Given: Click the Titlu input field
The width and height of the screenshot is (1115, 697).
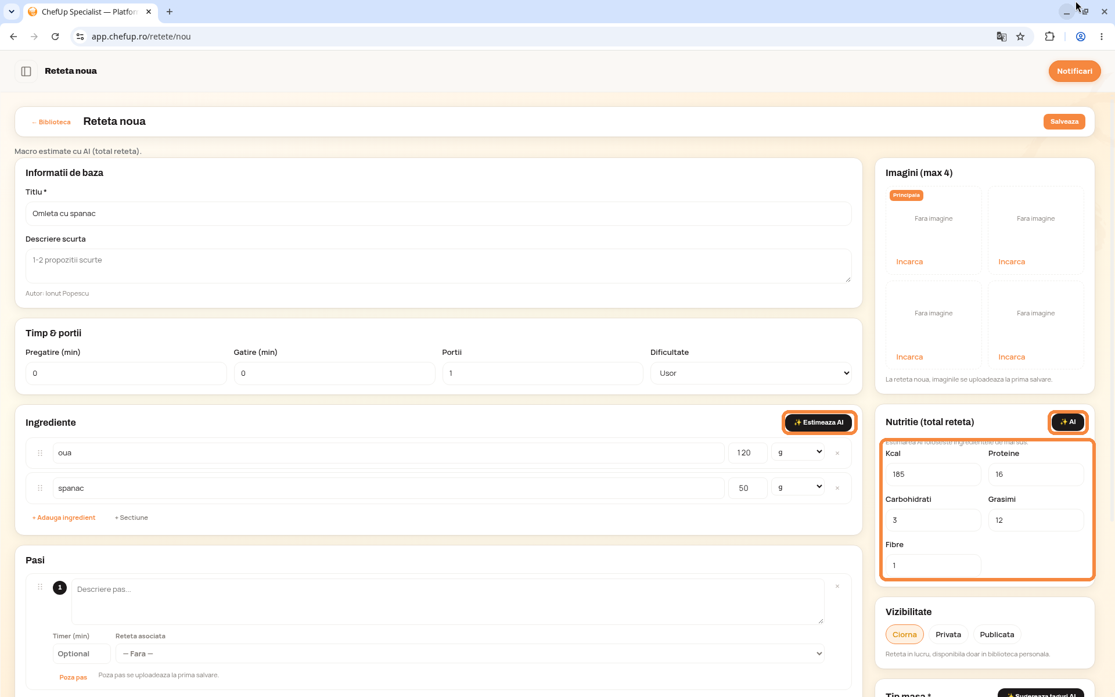Looking at the screenshot, I should tap(438, 214).
